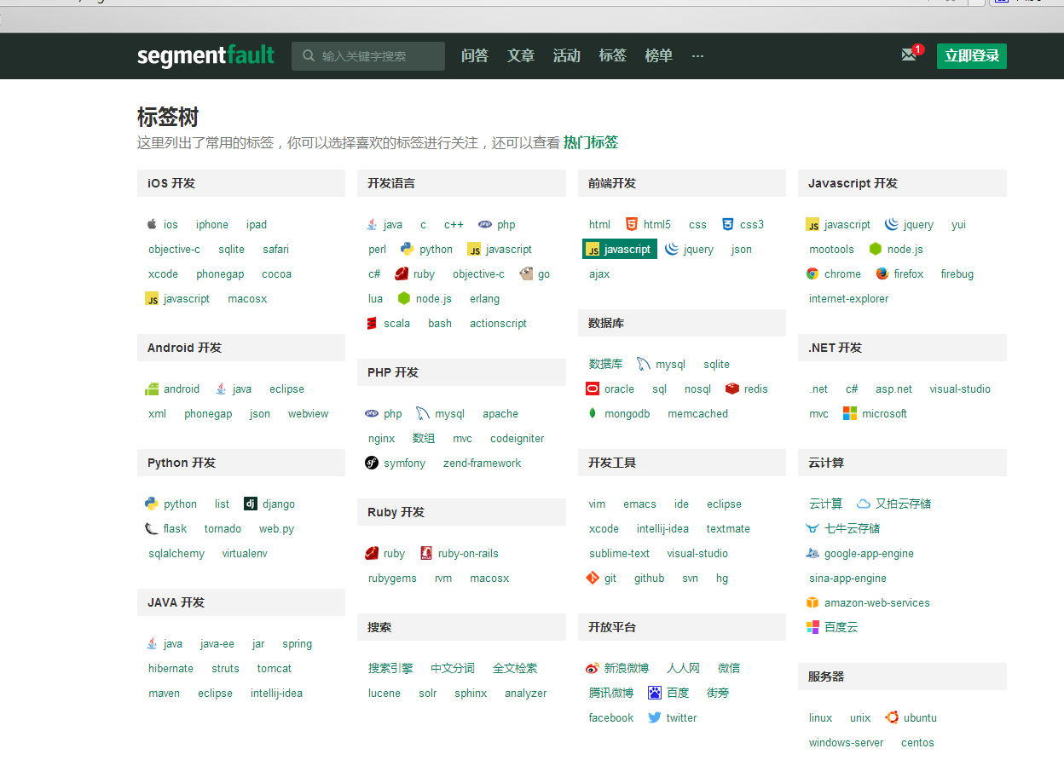Click the 新浪微博 weibo icon
Image resolution: width=1064 pixels, height=760 pixels.
click(x=593, y=668)
